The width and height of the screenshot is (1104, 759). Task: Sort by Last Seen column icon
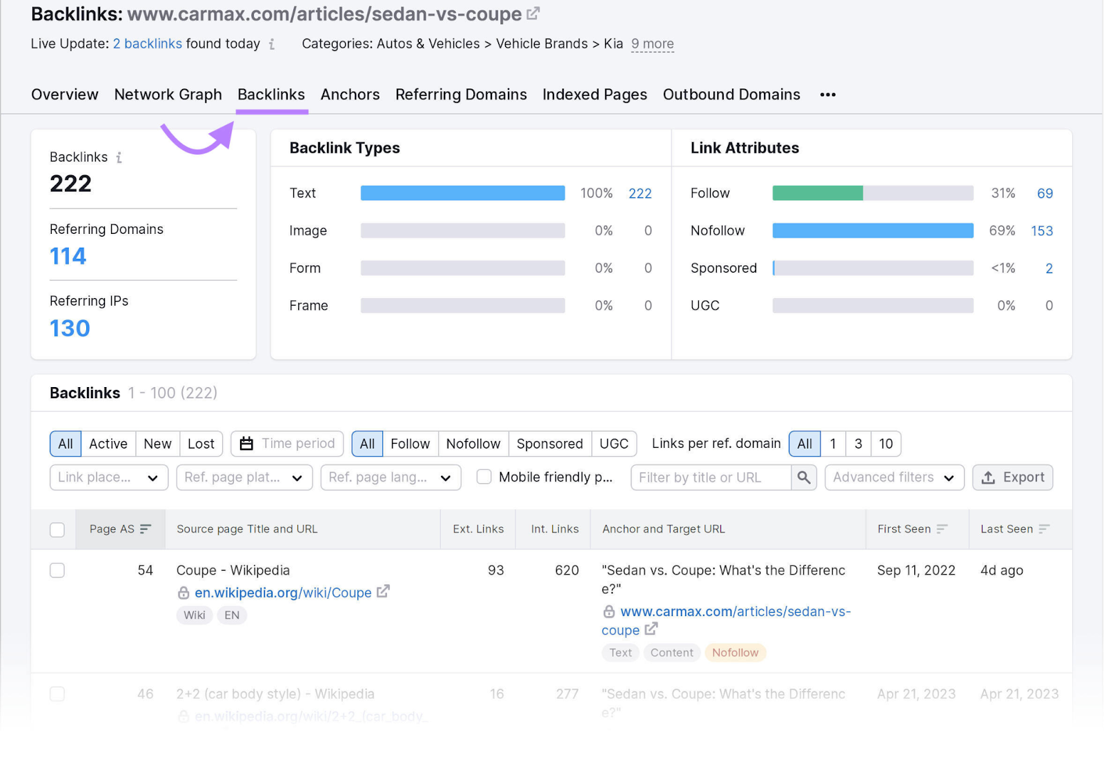(x=1044, y=529)
